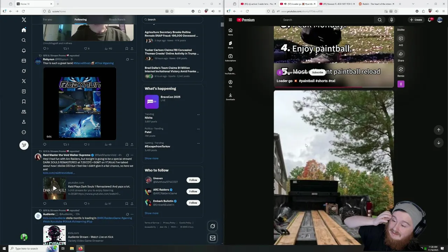Screen dimensions: 448x252
Task: Bookmark the Raid Master Dark Souls post
Action: [127, 203]
